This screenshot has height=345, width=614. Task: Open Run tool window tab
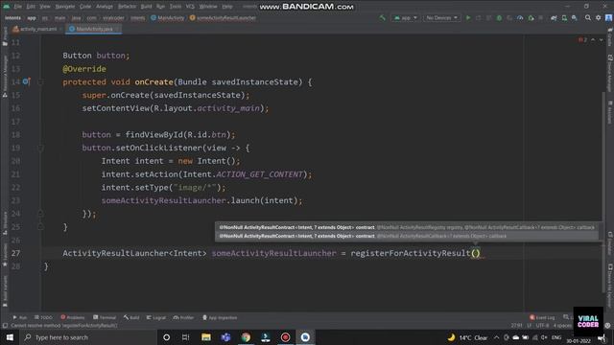click(19, 317)
